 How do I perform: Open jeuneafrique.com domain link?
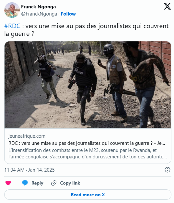[x=27, y=136]
